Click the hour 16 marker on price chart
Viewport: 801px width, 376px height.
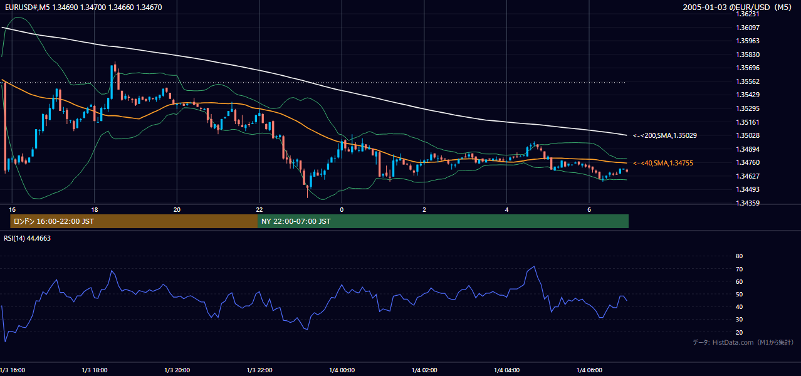point(12,209)
